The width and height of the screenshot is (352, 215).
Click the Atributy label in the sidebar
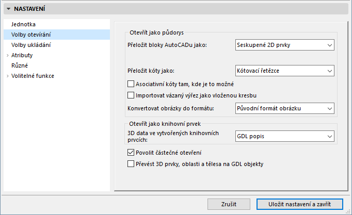(22, 55)
